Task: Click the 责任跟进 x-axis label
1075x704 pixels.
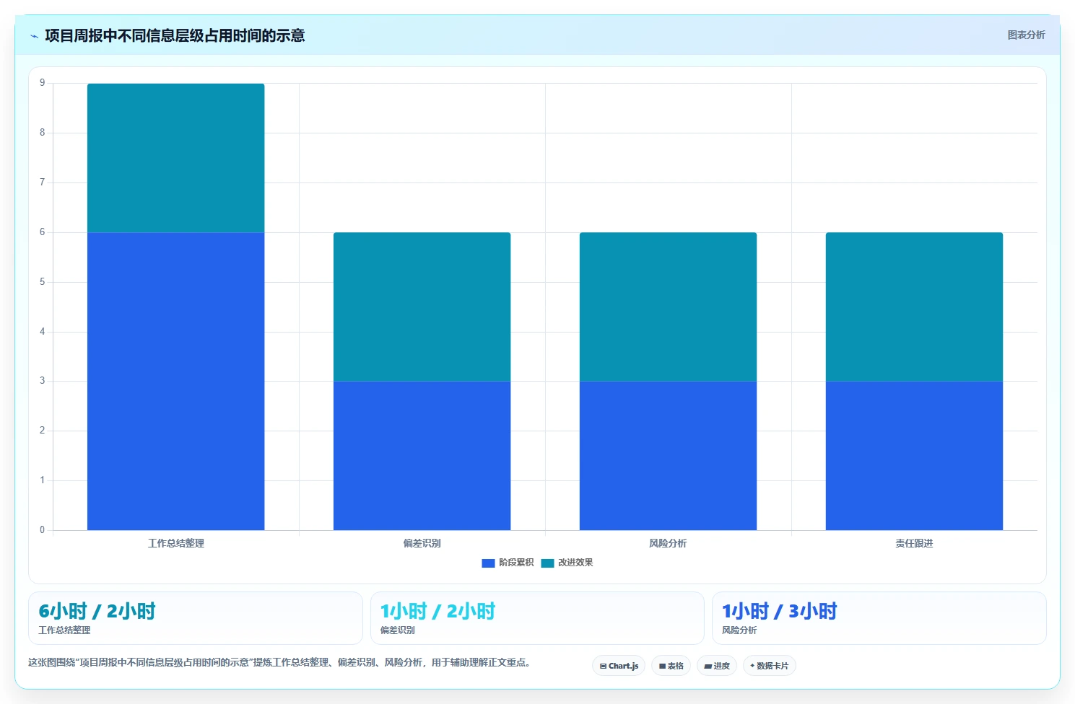Action: tap(915, 543)
